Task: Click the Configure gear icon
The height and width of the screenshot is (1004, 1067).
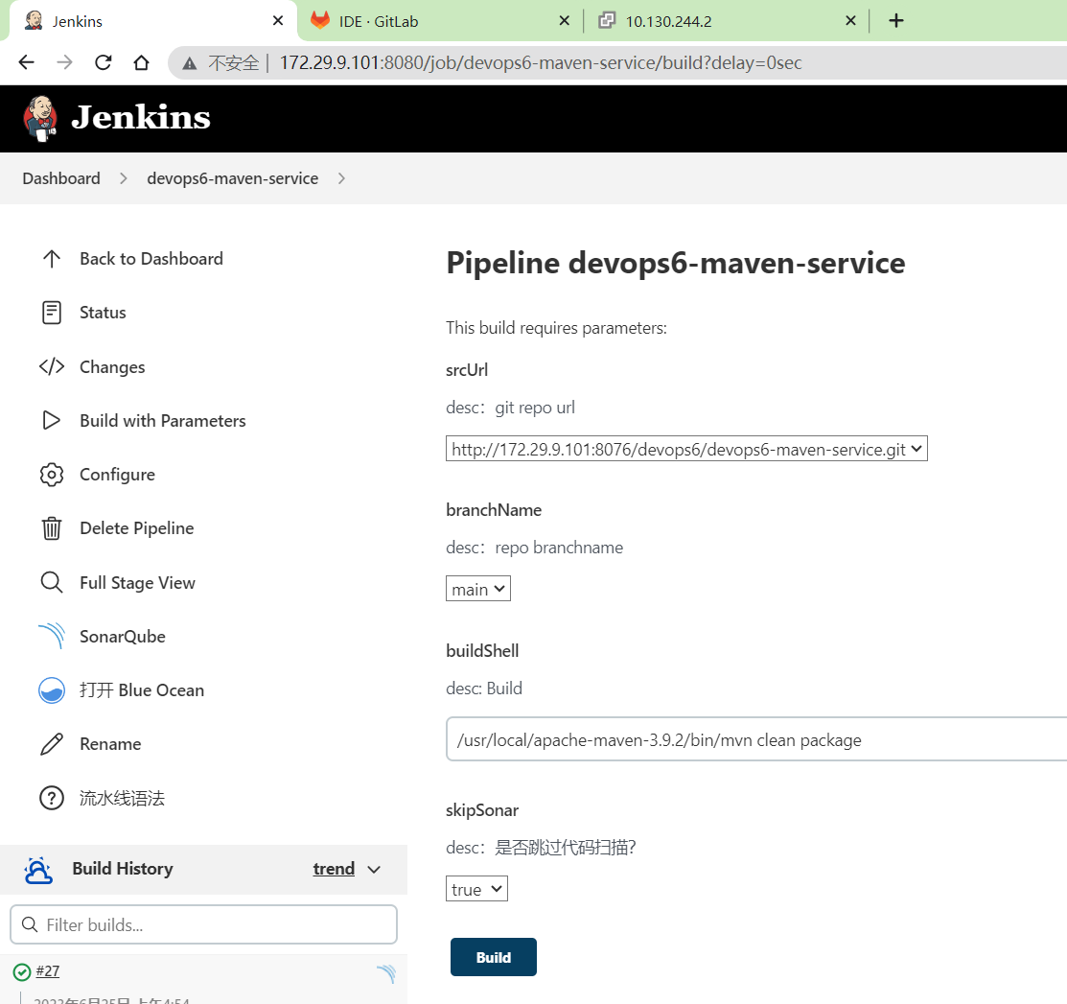Action: [52, 475]
